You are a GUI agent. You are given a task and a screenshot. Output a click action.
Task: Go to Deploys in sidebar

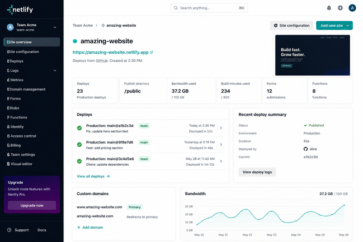click(32, 61)
